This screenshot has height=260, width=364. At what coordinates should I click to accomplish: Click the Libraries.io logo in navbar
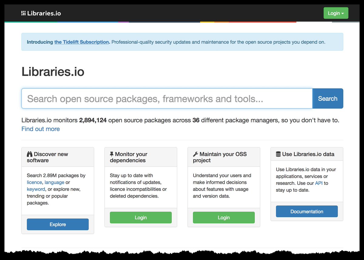point(41,13)
